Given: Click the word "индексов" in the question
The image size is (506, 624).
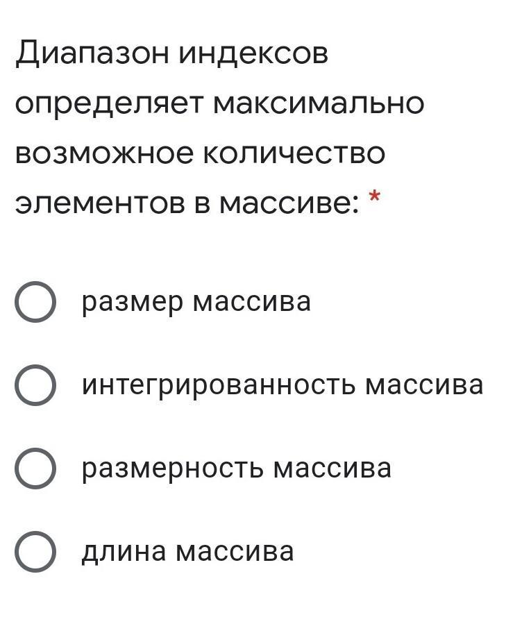Looking at the screenshot, I should [x=253, y=54].
